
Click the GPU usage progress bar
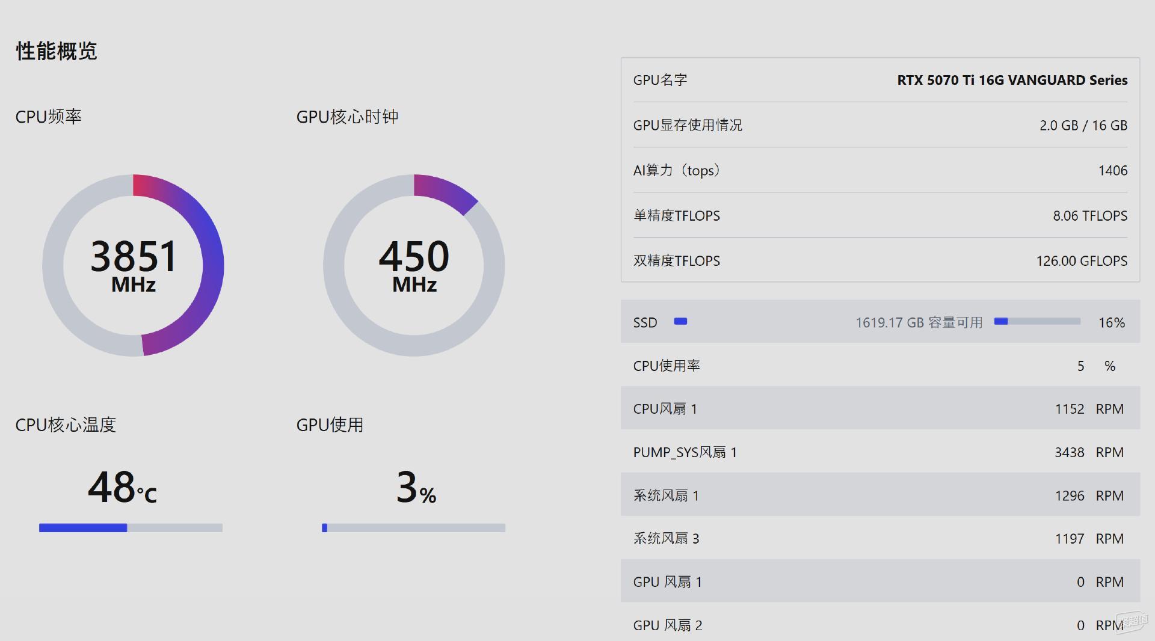(x=414, y=528)
